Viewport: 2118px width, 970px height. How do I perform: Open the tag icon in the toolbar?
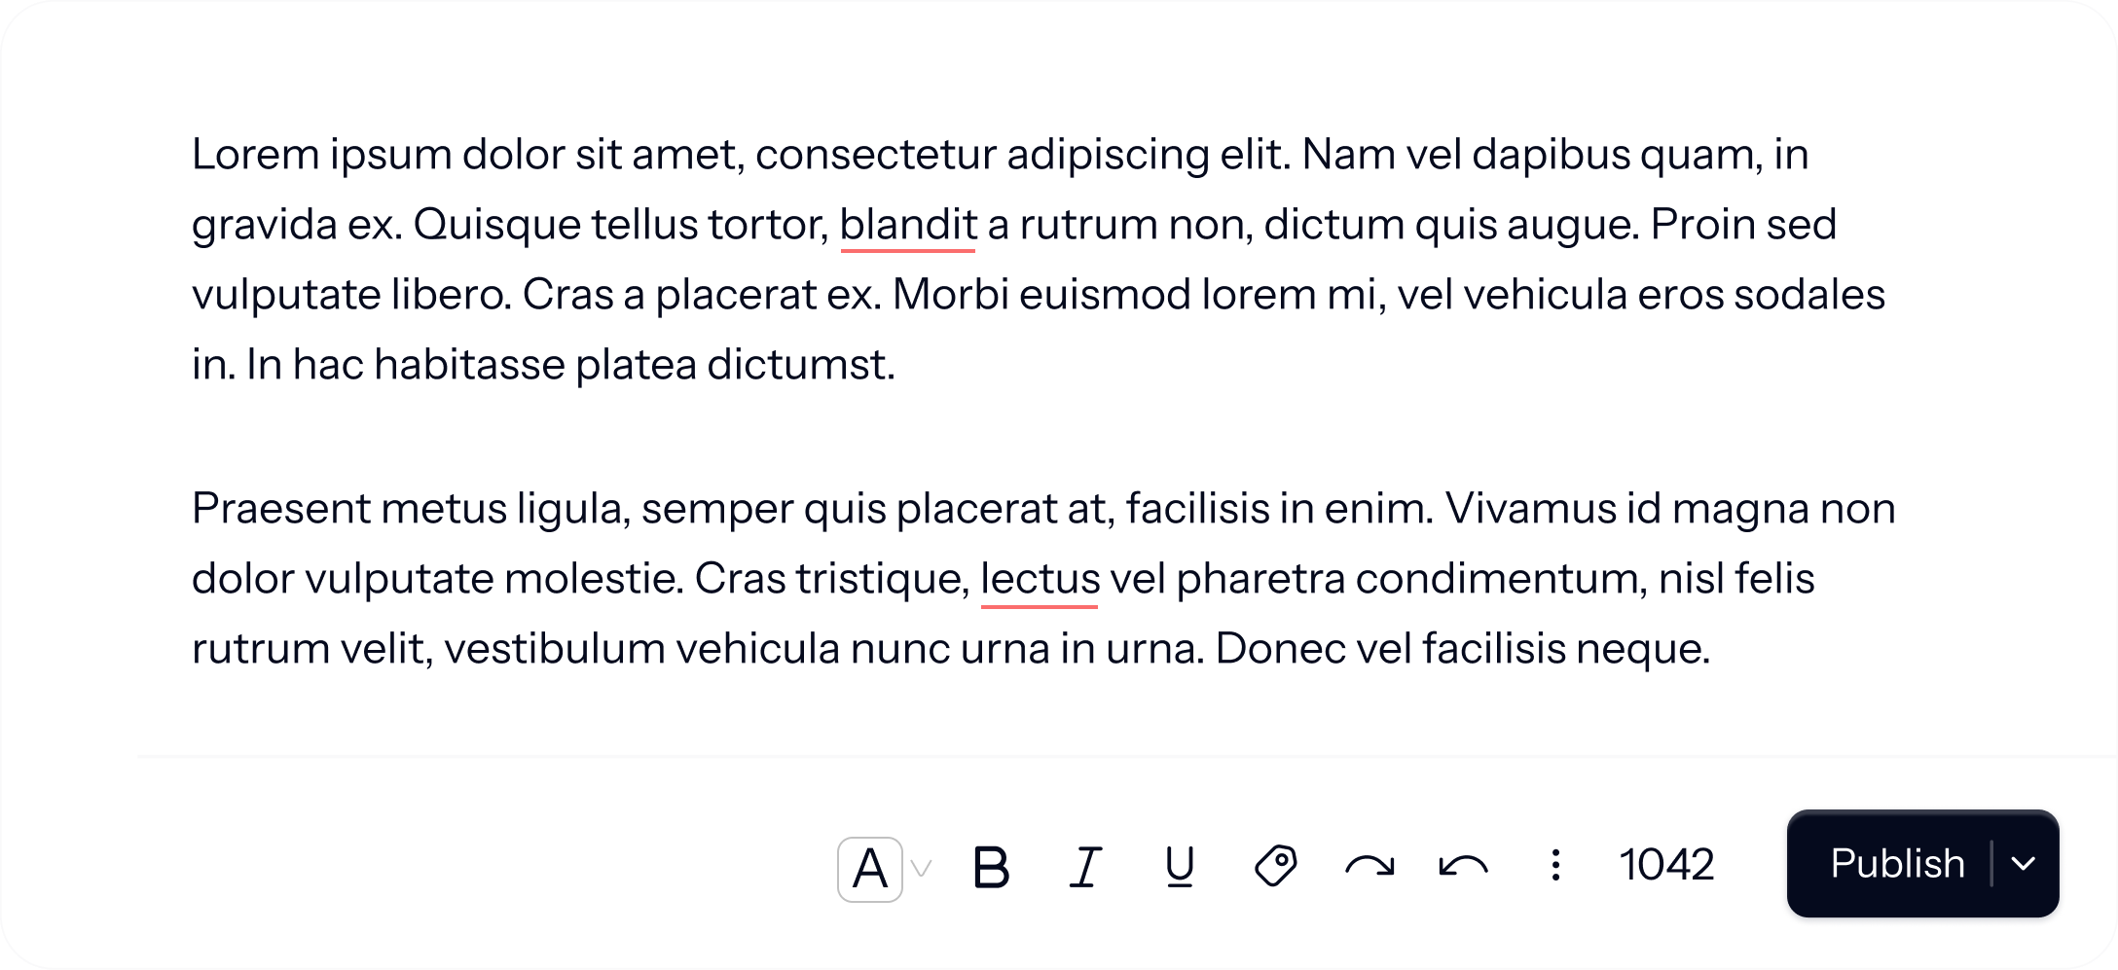(x=1275, y=864)
